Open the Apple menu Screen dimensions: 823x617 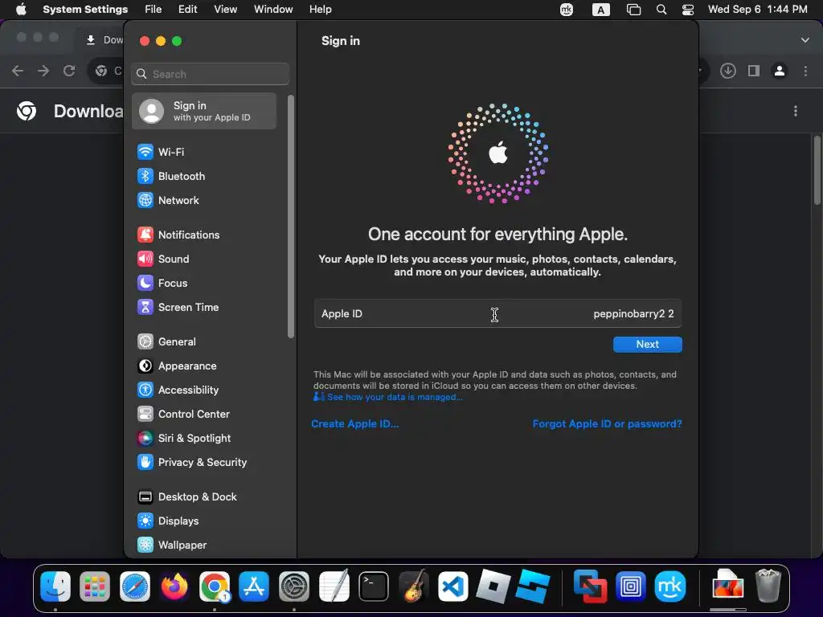point(21,10)
